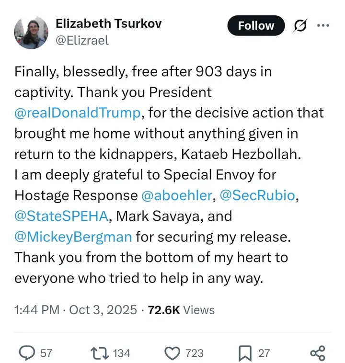
Task: View the 72.6K Views analytics
Action: pyautogui.click(x=181, y=310)
